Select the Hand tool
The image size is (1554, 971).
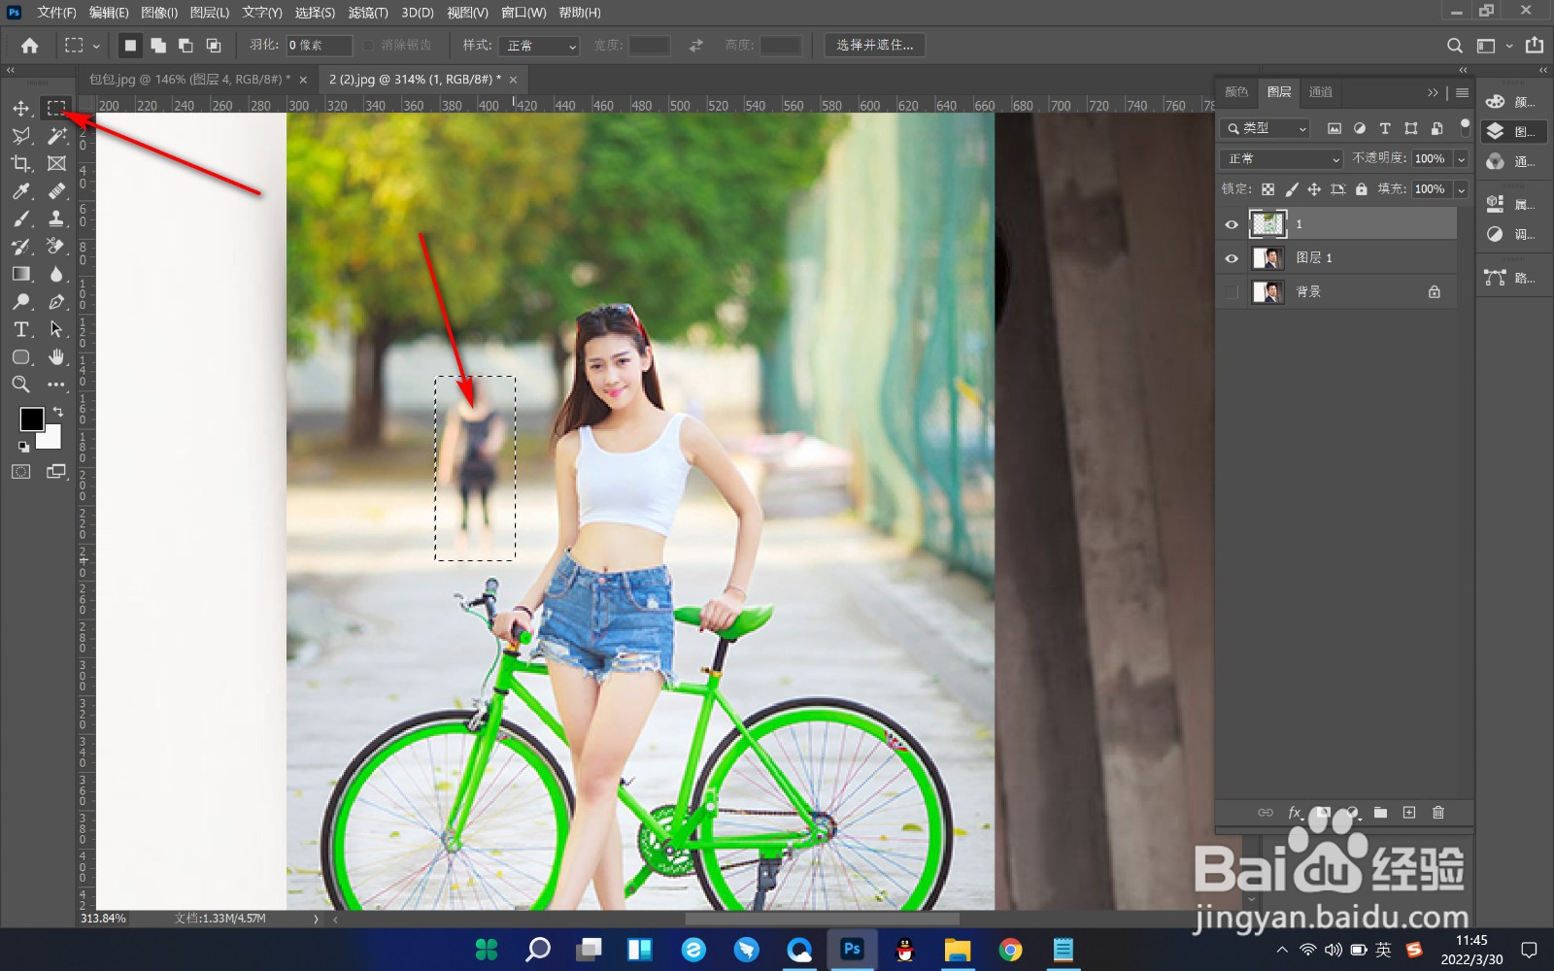click(56, 357)
